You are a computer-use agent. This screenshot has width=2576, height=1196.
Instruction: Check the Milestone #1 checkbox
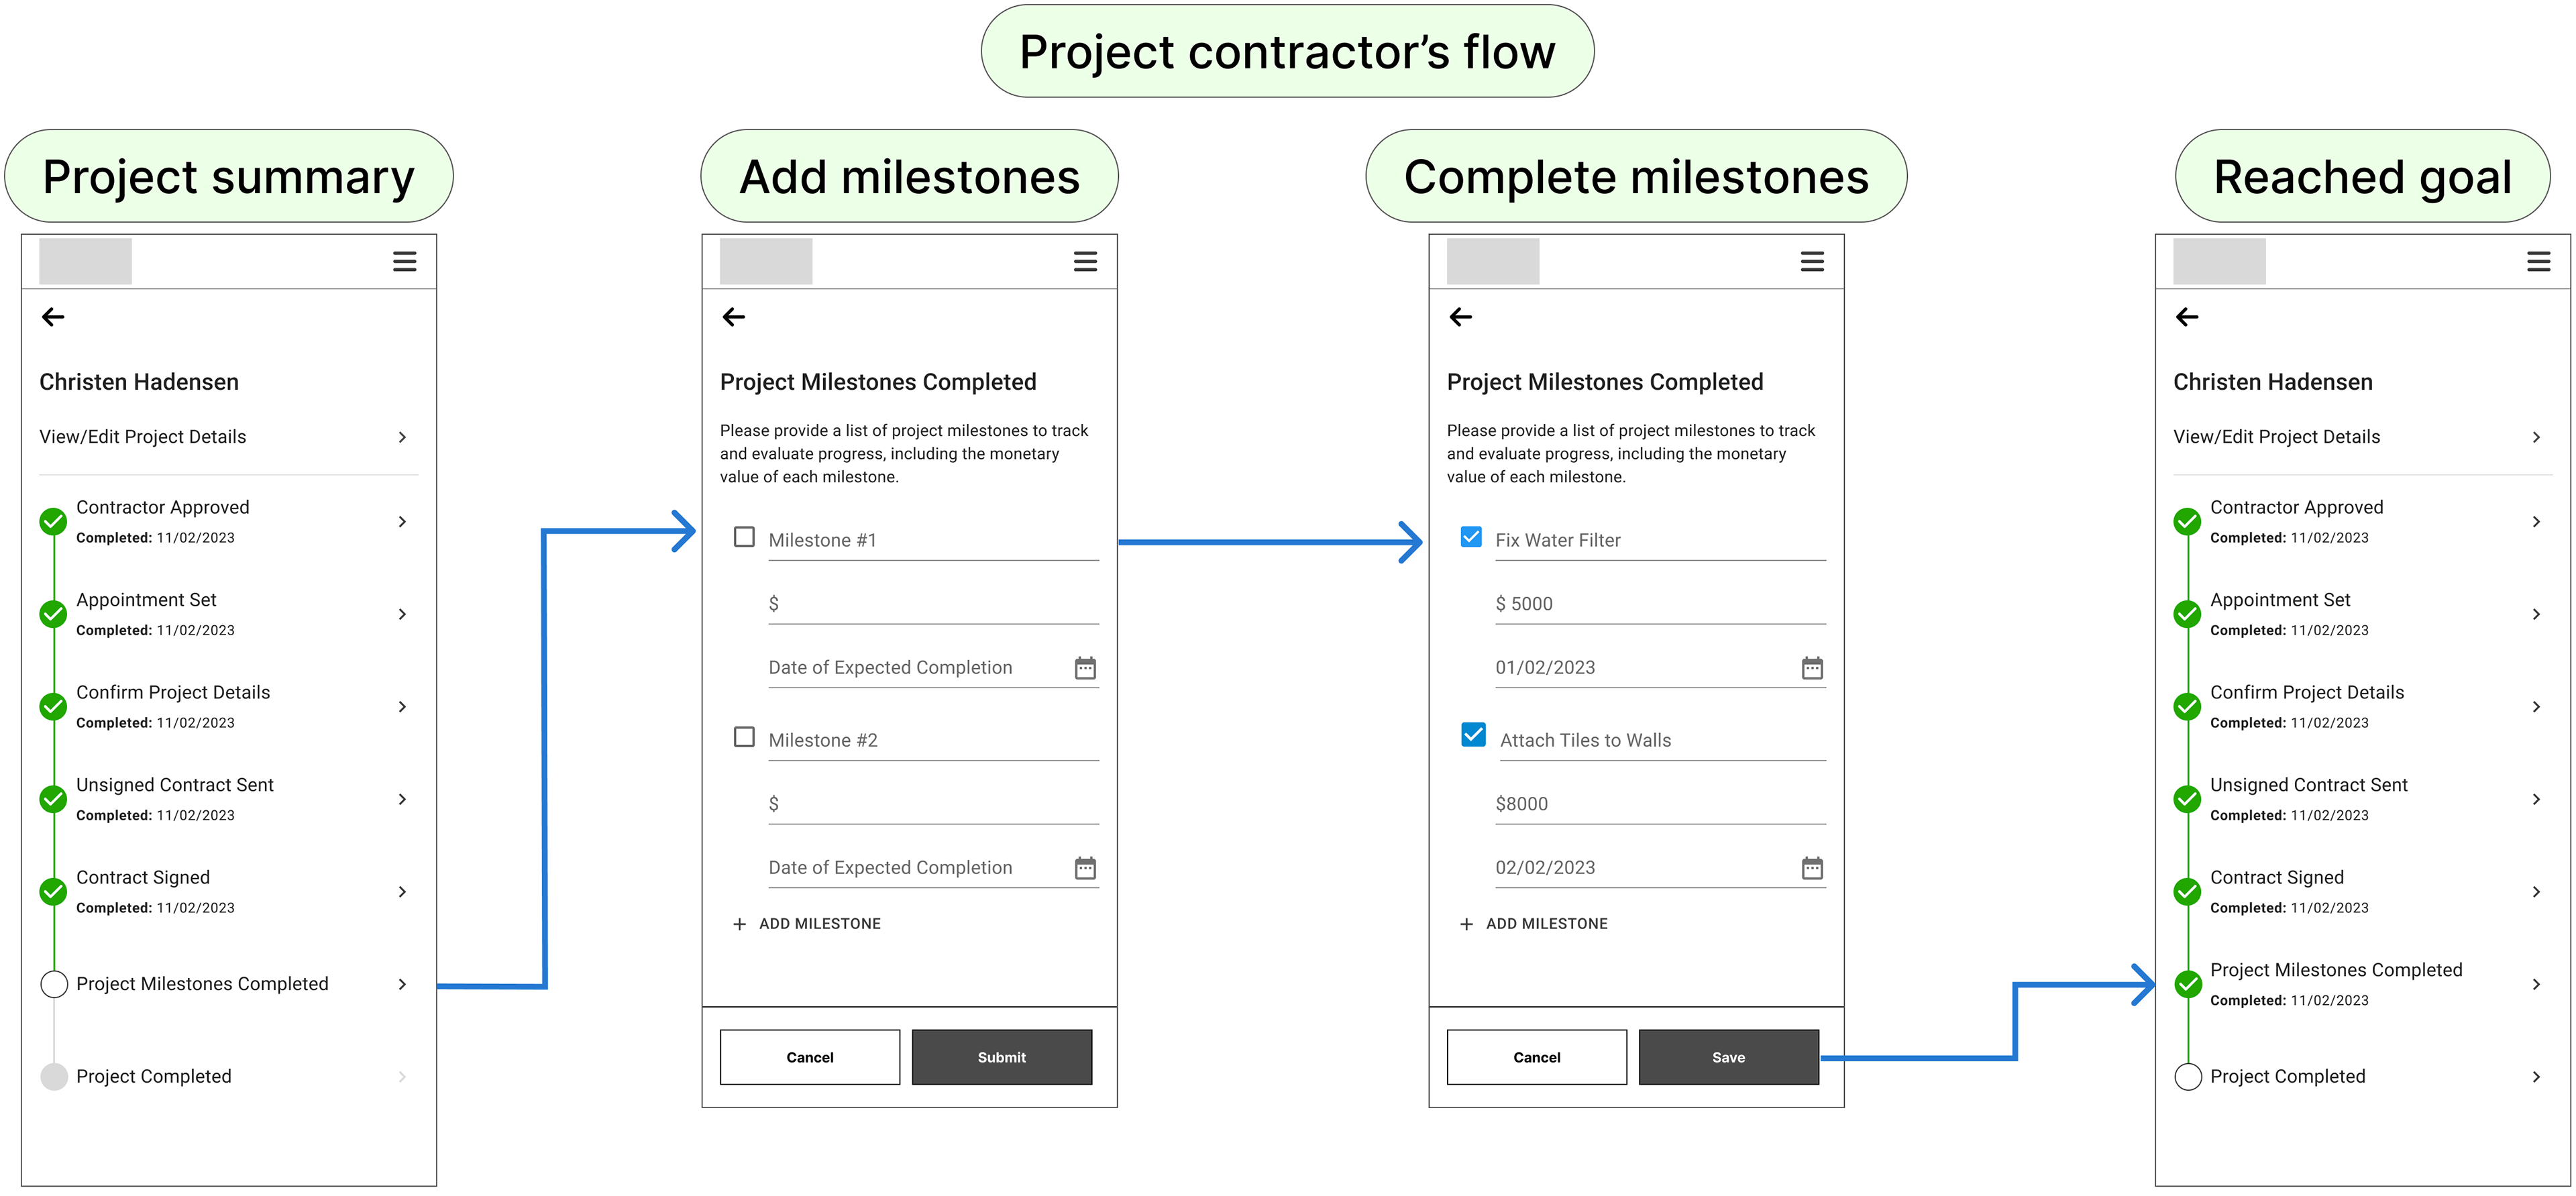coord(744,537)
